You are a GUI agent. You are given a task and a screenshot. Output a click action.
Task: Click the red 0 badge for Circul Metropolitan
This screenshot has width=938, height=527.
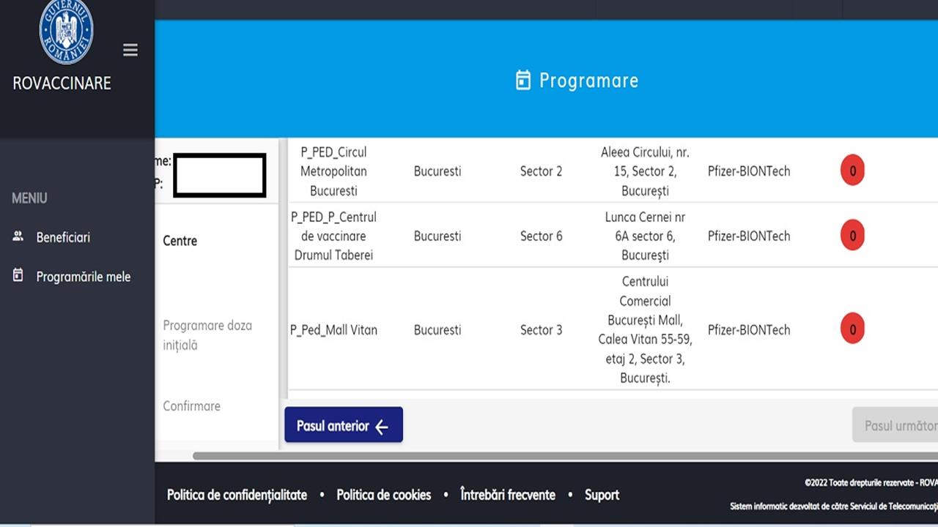(x=852, y=171)
